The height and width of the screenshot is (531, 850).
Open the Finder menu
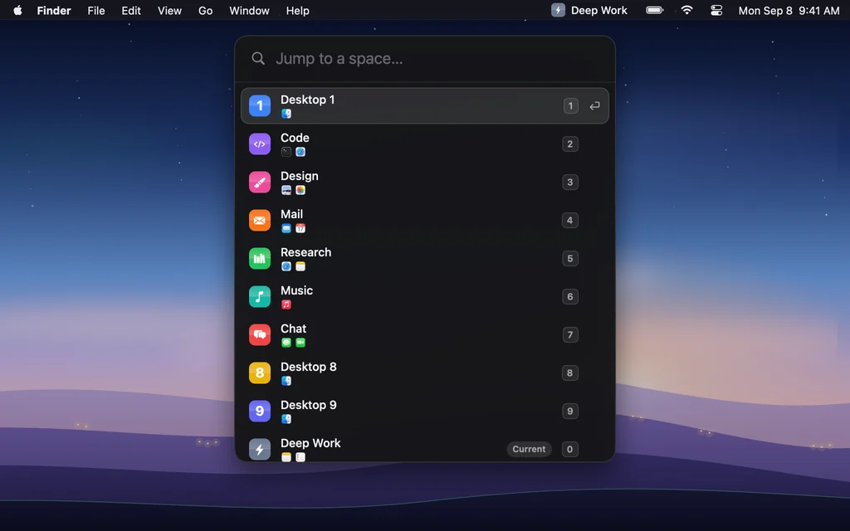coord(54,10)
